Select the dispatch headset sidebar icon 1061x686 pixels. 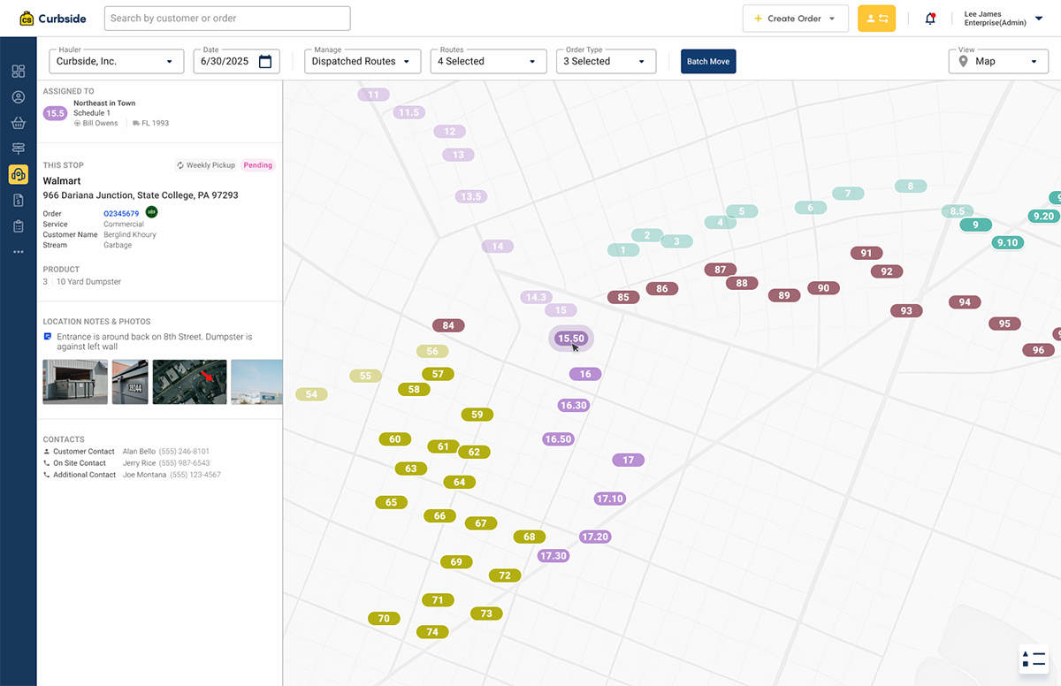18,174
